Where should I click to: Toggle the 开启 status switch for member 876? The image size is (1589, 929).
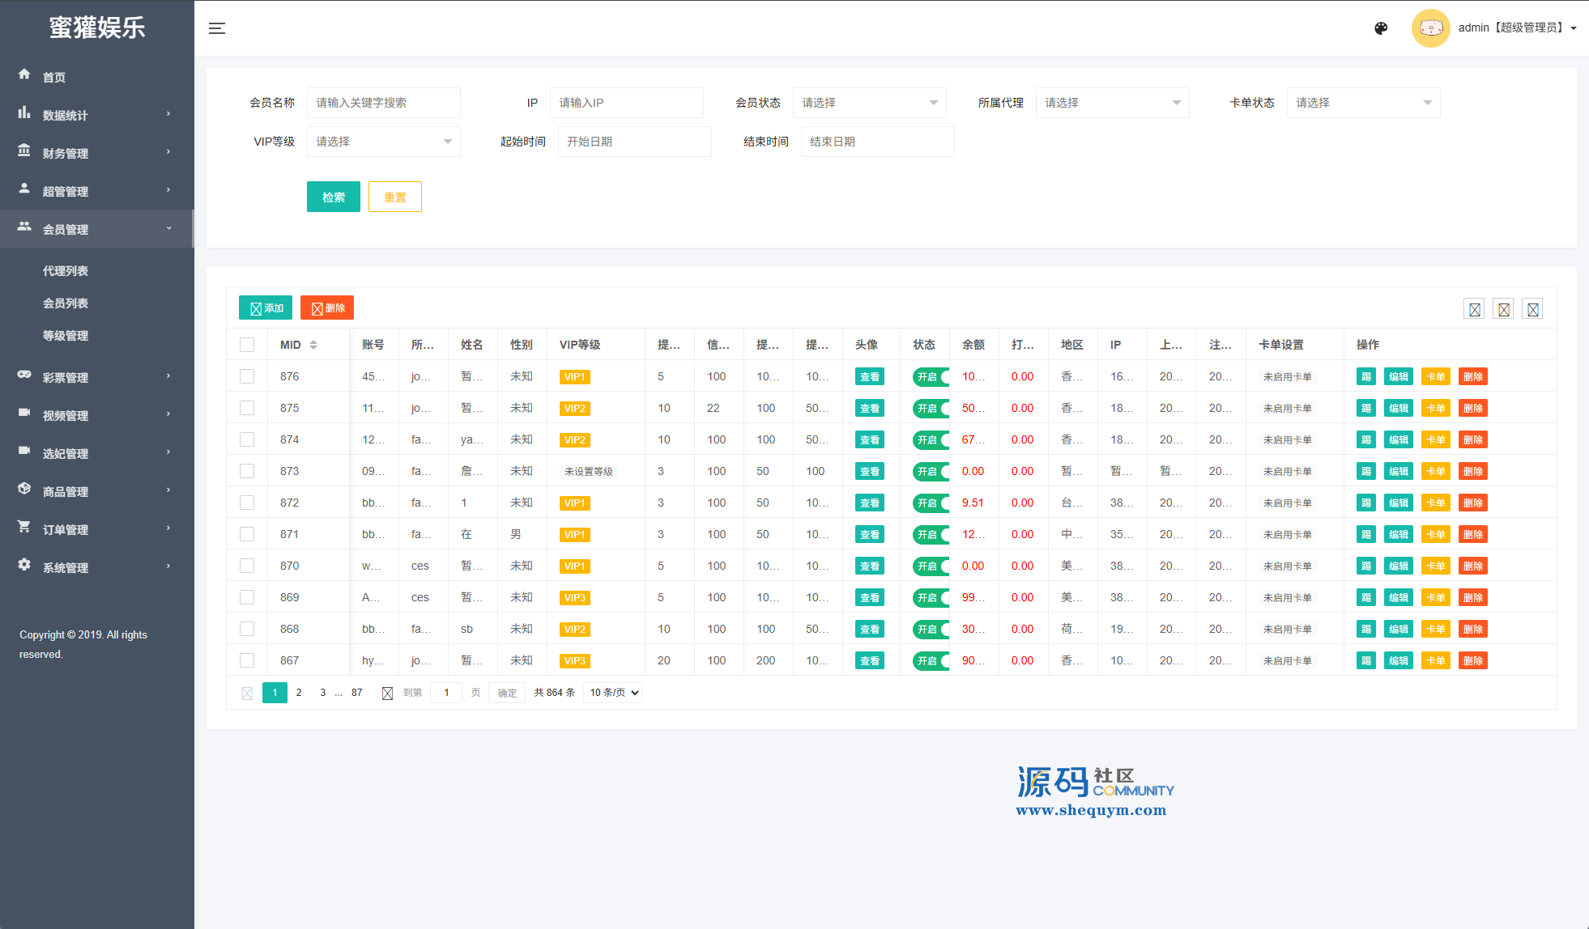(931, 377)
